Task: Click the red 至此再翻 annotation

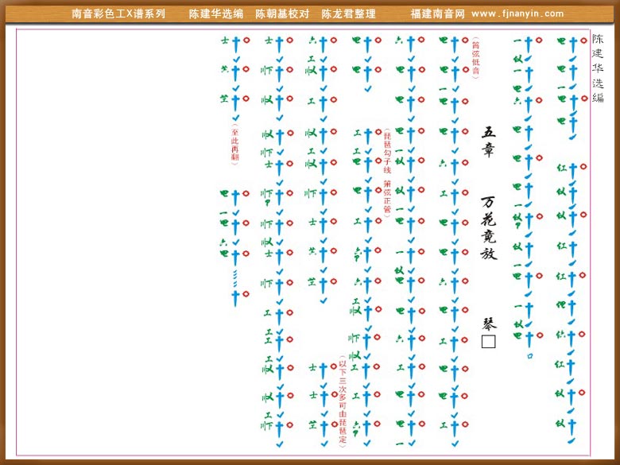Action: click(234, 145)
